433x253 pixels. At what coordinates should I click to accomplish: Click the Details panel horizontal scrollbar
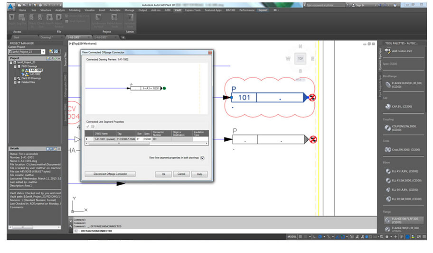(35, 227)
